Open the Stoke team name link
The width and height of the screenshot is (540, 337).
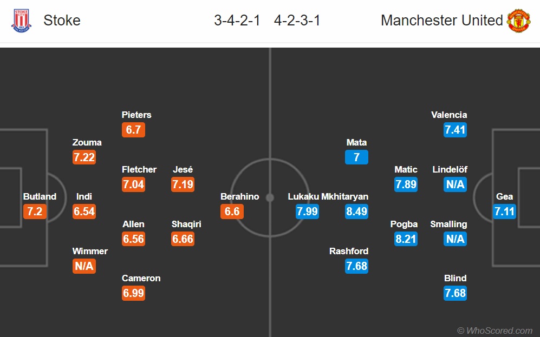click(62, 21)
